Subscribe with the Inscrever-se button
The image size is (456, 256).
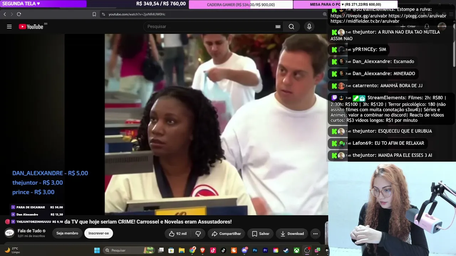99,233
